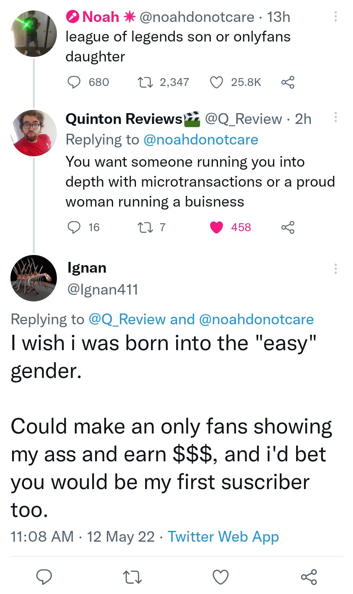The image size is (353, 594).
Task: Like Ignan's tweet
Action: point(221,577)
